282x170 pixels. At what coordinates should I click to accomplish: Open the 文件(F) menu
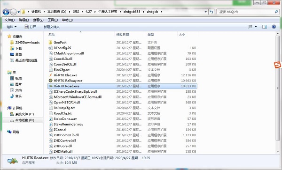(9, 20)
